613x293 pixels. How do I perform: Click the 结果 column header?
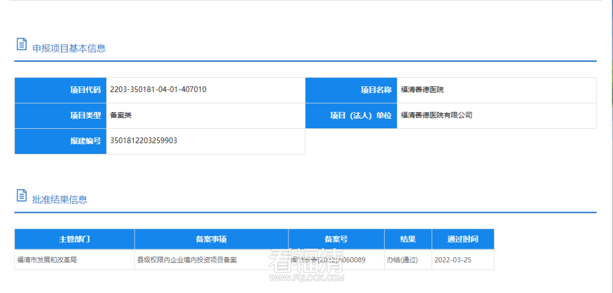coord(408,239)
